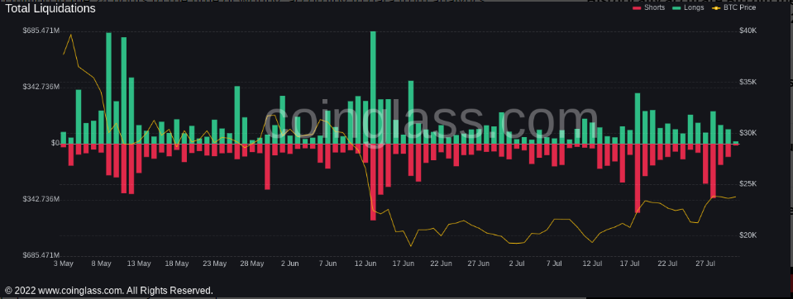Select the x-axis label 17 Jun

tap(403, 263)
